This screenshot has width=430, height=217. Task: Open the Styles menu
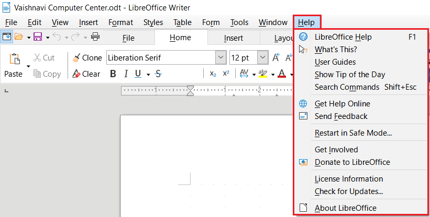pos(153,22)
